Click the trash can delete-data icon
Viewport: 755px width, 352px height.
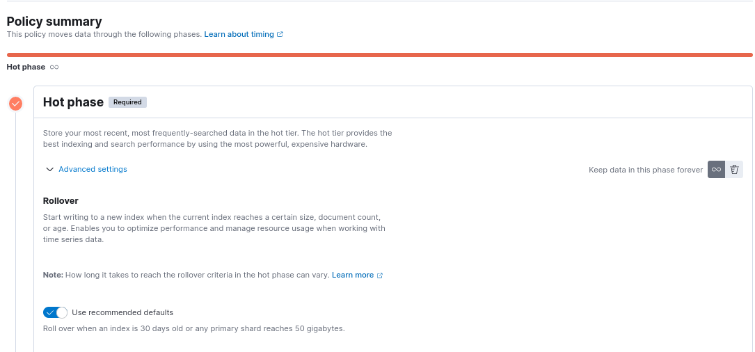[734, 170]
